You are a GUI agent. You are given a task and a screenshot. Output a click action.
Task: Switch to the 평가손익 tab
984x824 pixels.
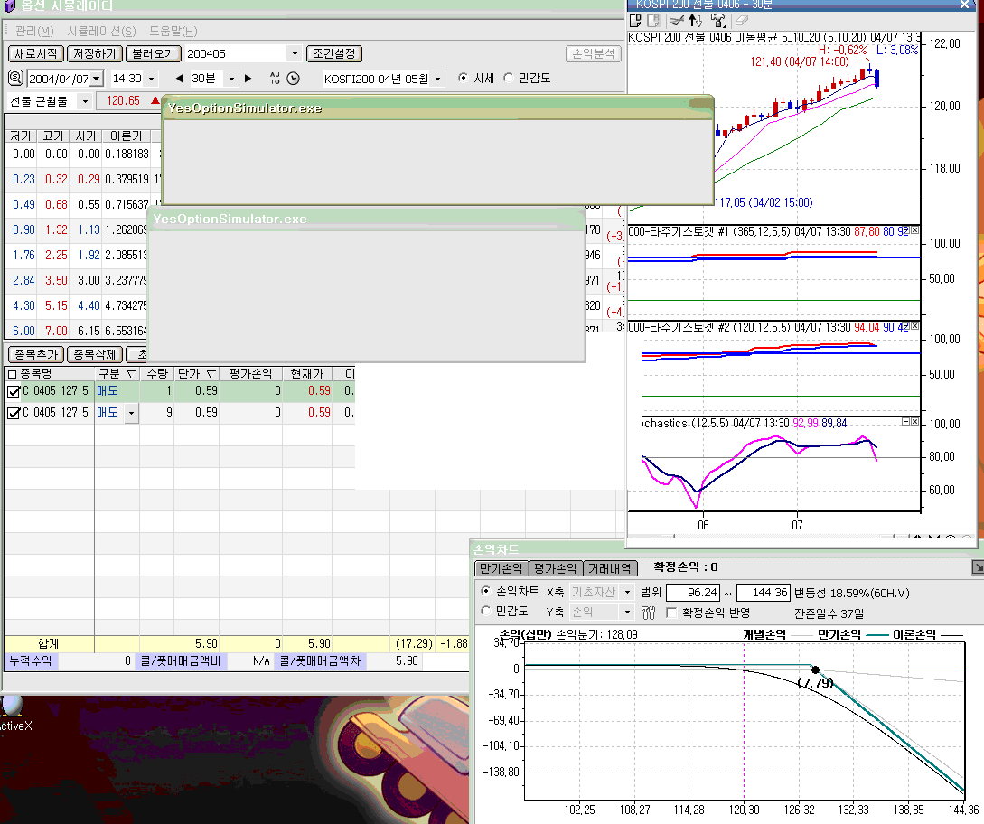click(x=555, y=568)
